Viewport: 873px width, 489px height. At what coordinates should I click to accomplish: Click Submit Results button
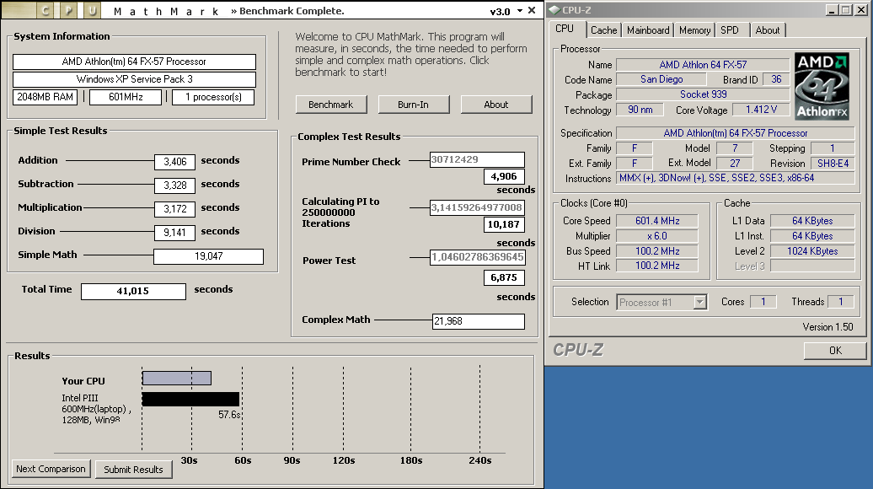click(133, 470)
